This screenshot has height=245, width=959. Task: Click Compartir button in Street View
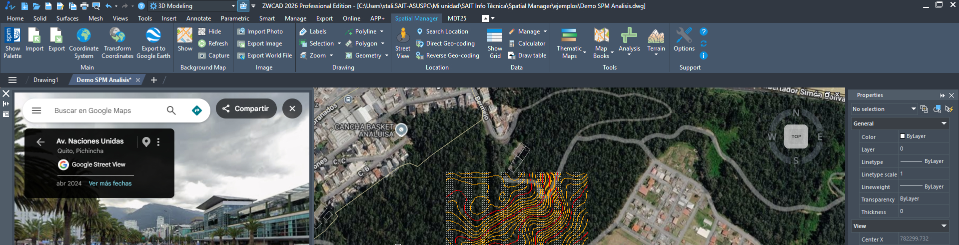(246, 108)
